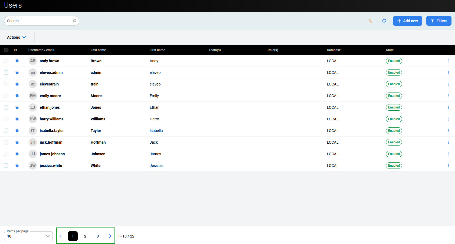Image resolution: width=455 pixels, height=244 pixels.
Task: Jump to page 3
Action: [98, 236]
